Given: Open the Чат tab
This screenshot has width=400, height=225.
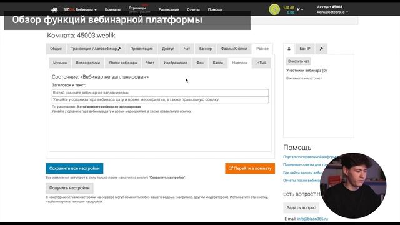Looking at the screenshot, I should coord(187,49).
